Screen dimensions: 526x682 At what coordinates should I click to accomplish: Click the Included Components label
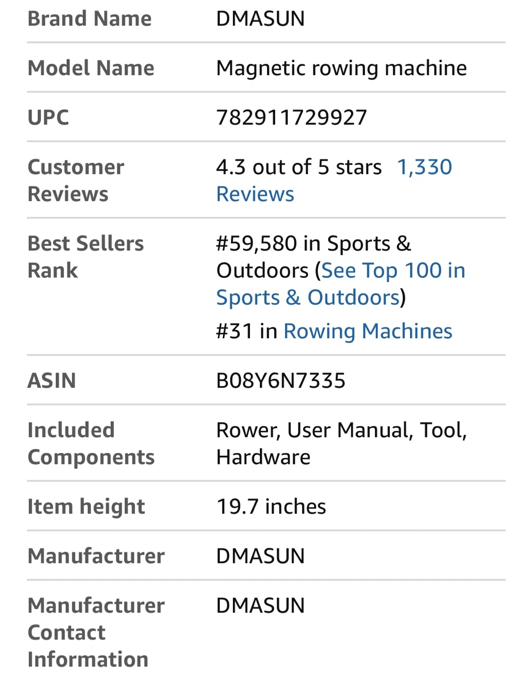coord(91,444)
